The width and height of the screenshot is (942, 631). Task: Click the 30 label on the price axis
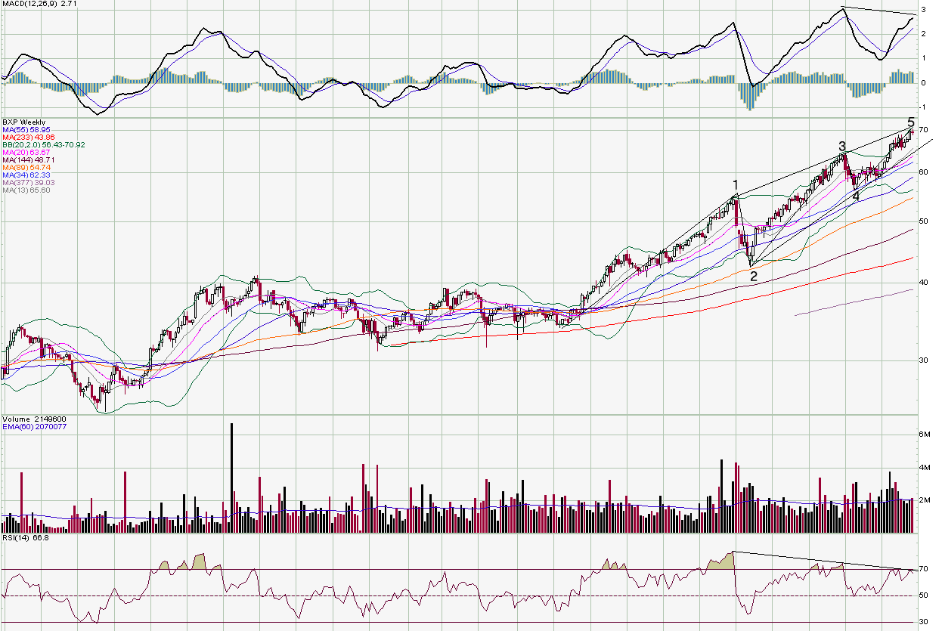pos(924,360)
